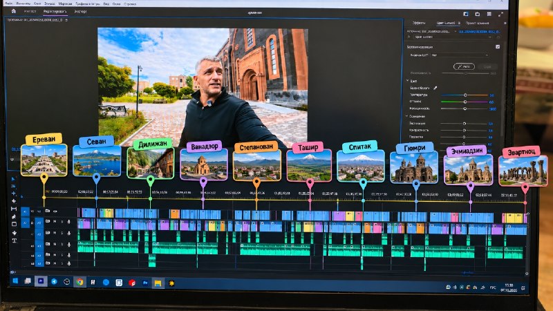Open the progress dashboard list icon
The width and height of the screenshot is (553, 311).
(x=489, y=14)
